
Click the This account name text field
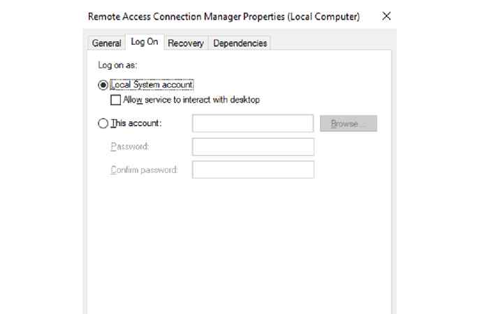253,124
